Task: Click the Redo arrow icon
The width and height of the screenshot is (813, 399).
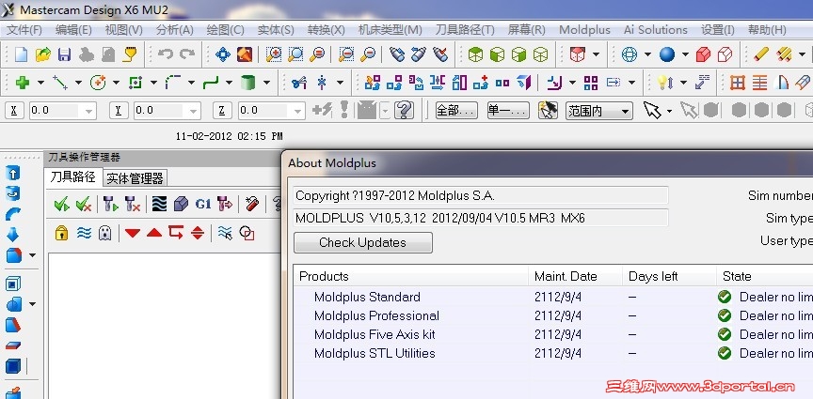Action: (187, 54)
